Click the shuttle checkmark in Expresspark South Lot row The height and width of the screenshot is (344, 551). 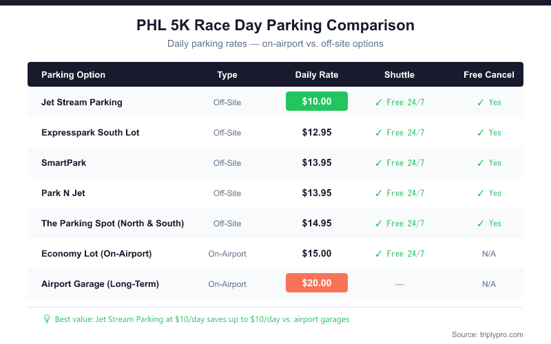(378, 132)
